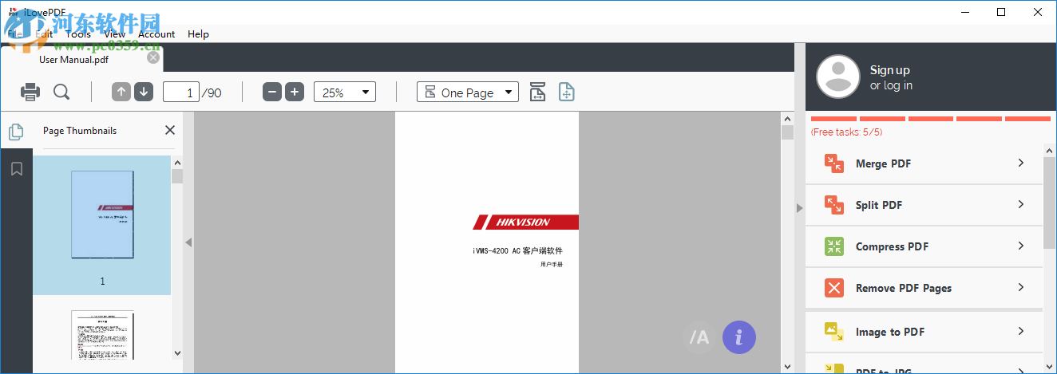
Task: Click document view scrollbar down arrow
Action: tap(787, 366)
